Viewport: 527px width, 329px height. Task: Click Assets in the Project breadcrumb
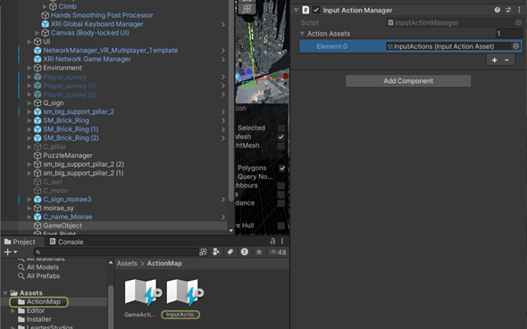point(127,263)
